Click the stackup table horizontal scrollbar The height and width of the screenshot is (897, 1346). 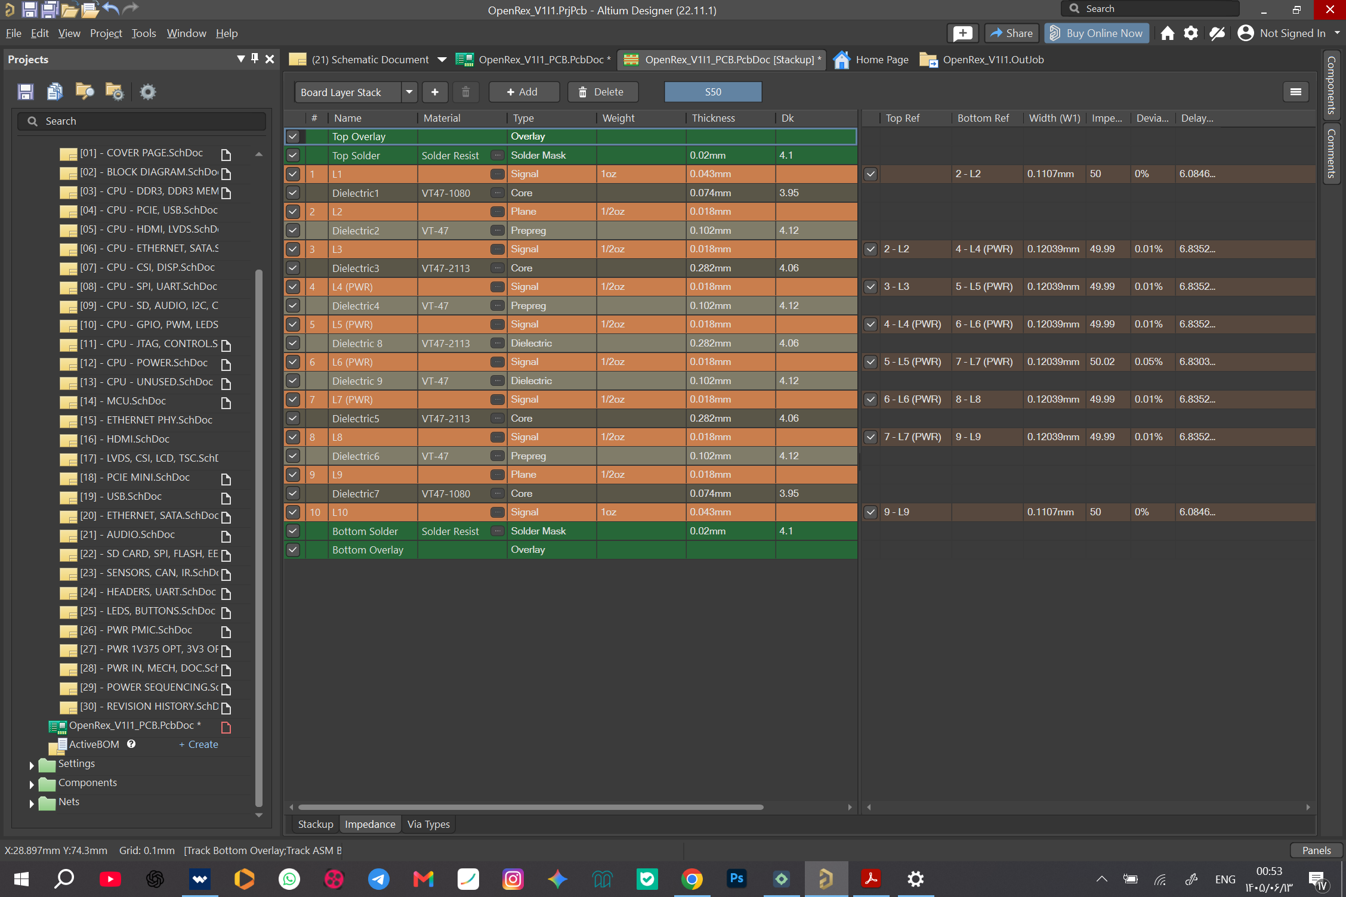click(530, 807)
